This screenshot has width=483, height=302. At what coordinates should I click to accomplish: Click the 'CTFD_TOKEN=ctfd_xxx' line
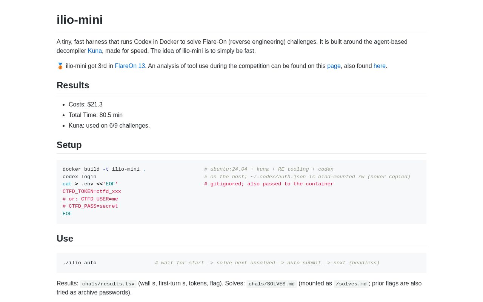coord(92,192)
